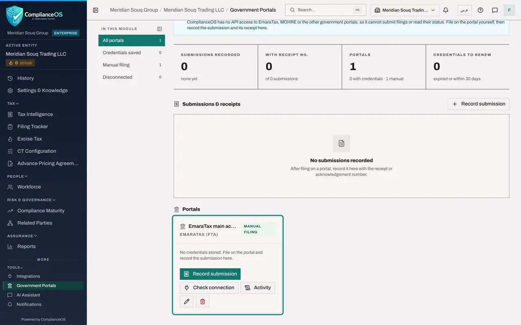
Task: Filter by Disconnected portals
Action: coord(131,77)
